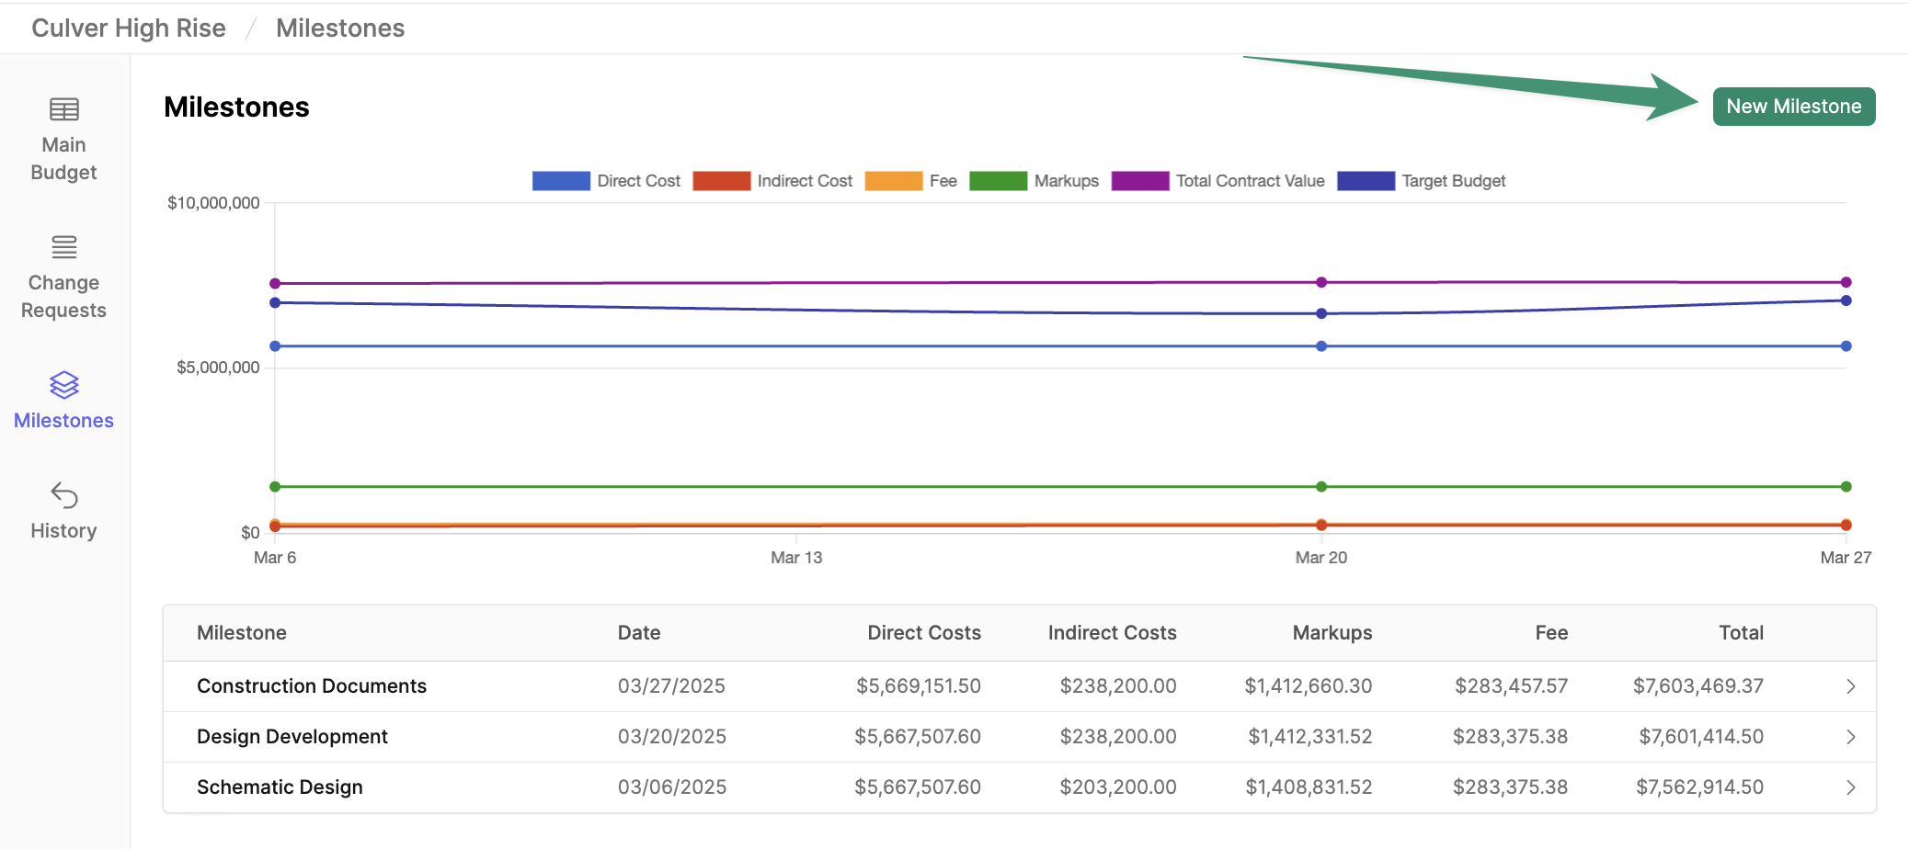This screenshot has height=849, width=1909.
Task: Click the total $7,601,414.50
Action: click(x=1701, y=737)
